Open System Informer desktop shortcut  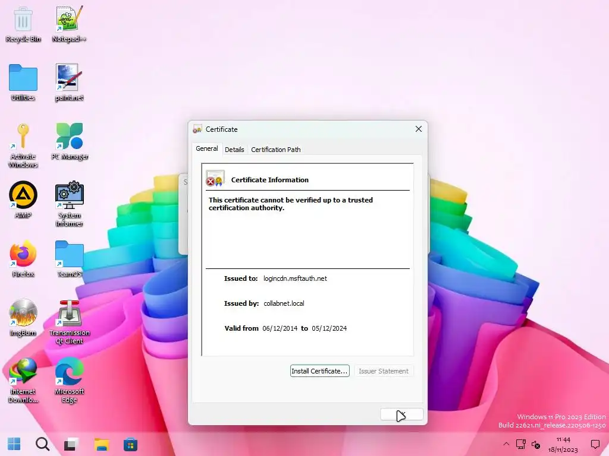[x=69, y=204]
